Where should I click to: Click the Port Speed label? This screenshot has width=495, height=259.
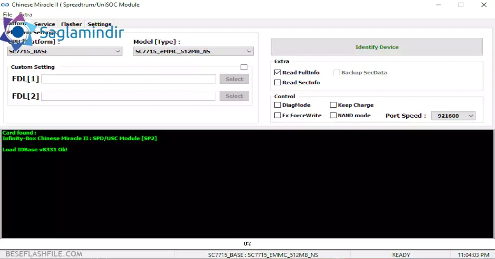click(x=406, y=116)
